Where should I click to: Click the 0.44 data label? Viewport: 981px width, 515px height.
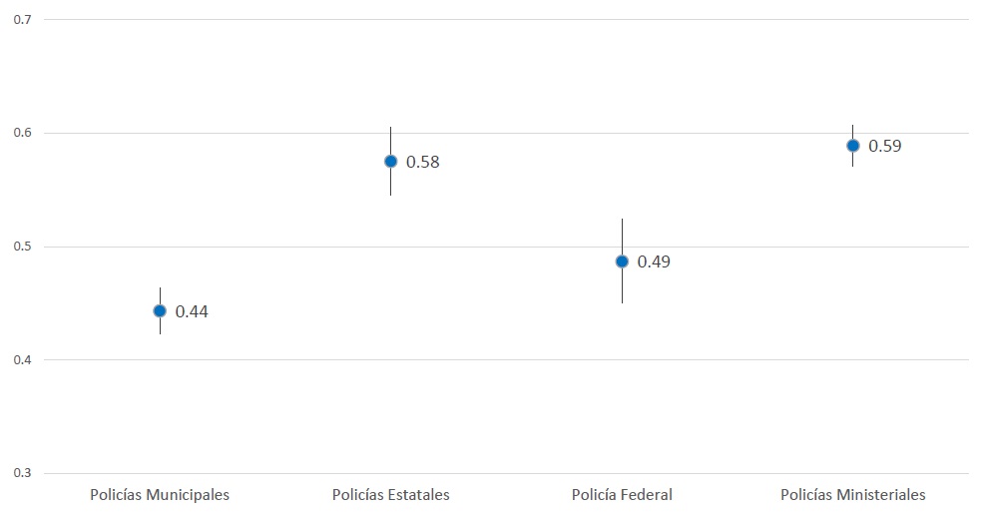click(192, 311)
